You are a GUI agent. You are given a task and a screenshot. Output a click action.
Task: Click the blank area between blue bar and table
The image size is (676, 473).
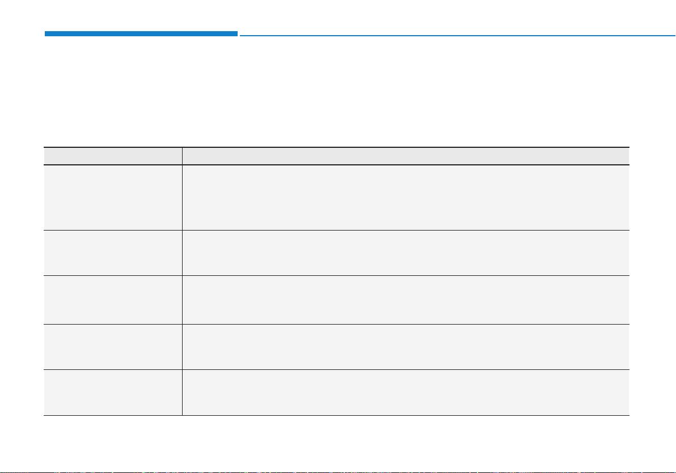pos(336,91)
